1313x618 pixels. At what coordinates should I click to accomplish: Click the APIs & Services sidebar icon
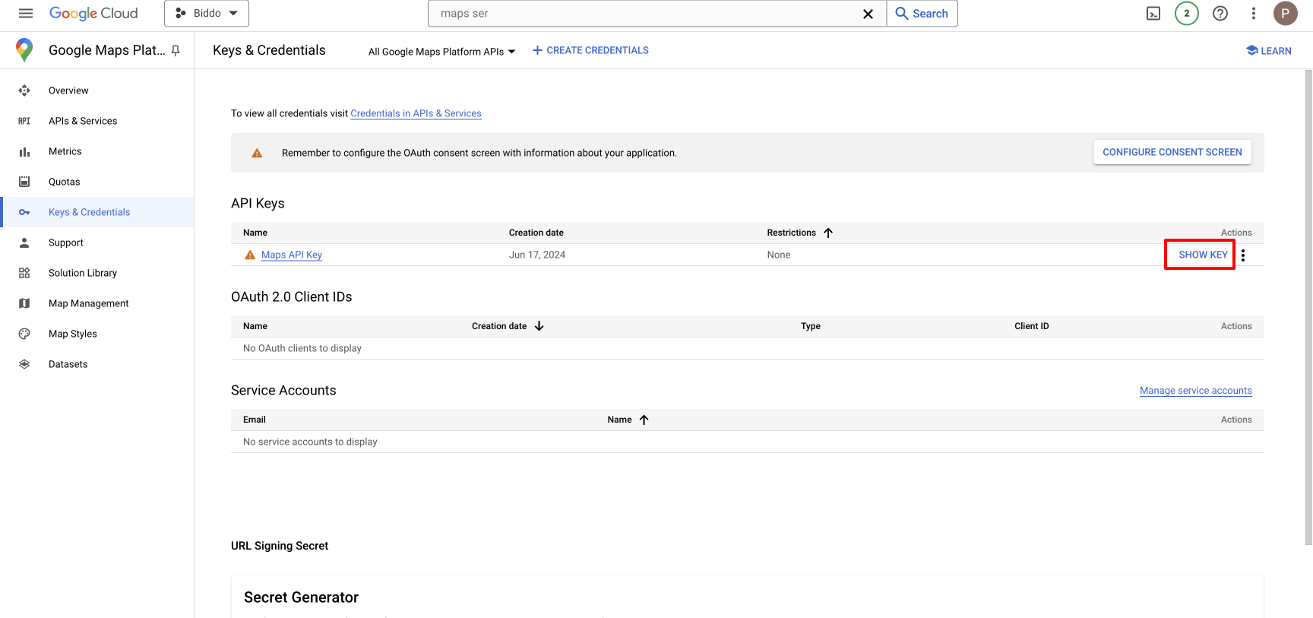(x=24, y=121)
